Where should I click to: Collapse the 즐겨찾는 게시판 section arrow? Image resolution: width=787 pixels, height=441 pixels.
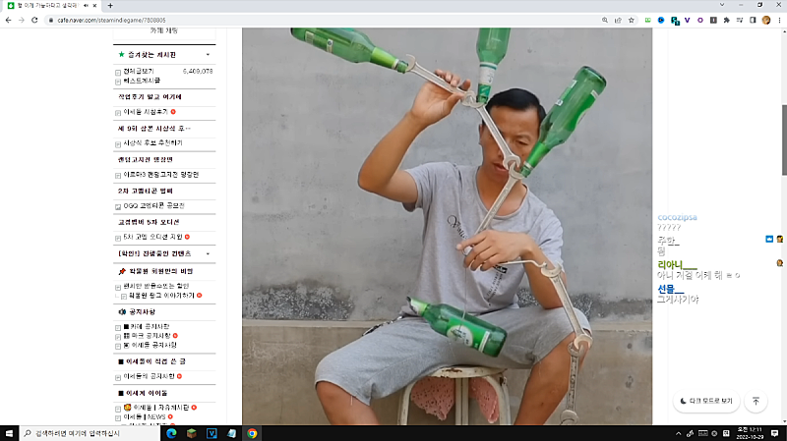208,55
